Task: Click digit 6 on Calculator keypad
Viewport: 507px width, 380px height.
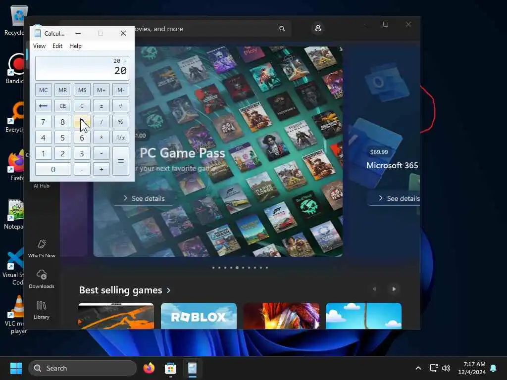Action: (82, 138)
